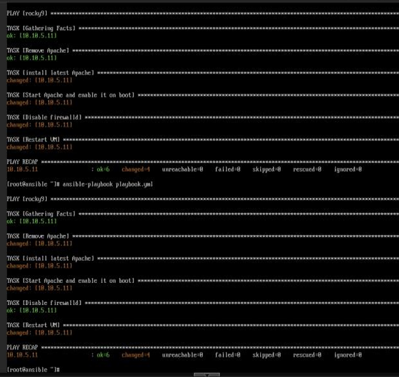Select the 'changed: [10.10.5.11]' result under Disable firewalld
399x377 pixels.
(x=40, y=125)
